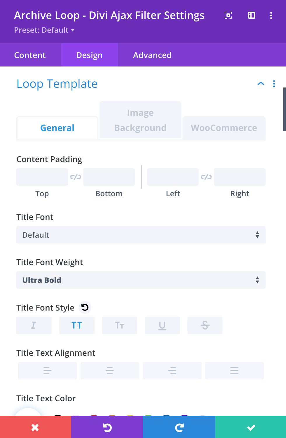Select the WooCommerce sub-tab
Image resolution: width=286 pixels, height=438 pixels.
click(x=224, y=128)
